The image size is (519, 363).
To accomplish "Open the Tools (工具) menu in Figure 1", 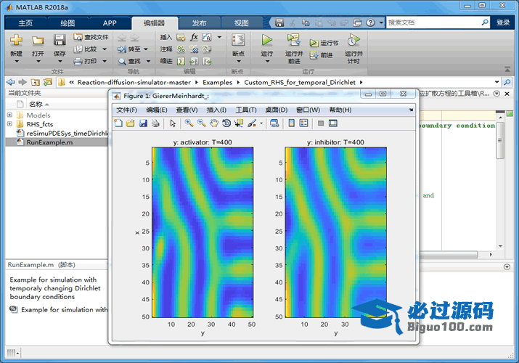I will [246, 110].
